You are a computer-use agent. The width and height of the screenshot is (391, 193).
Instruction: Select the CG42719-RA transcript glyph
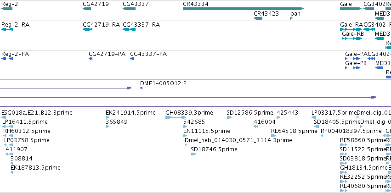87,29
